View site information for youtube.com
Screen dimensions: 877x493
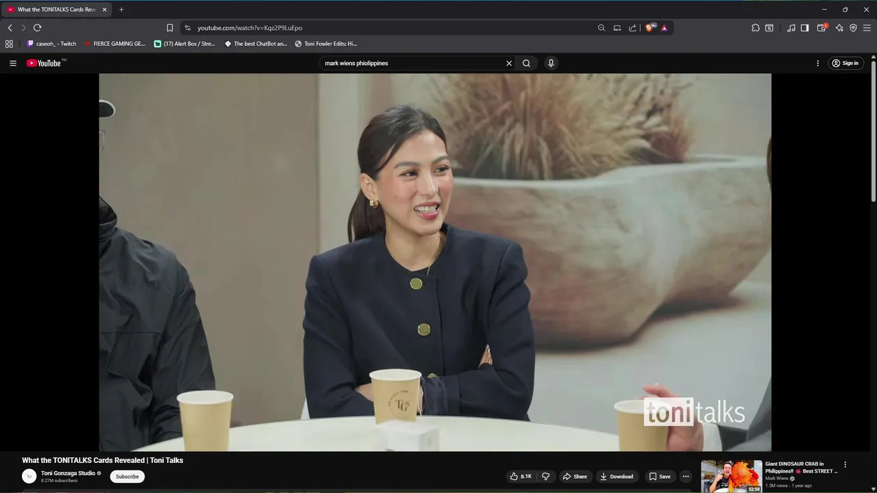188,27
